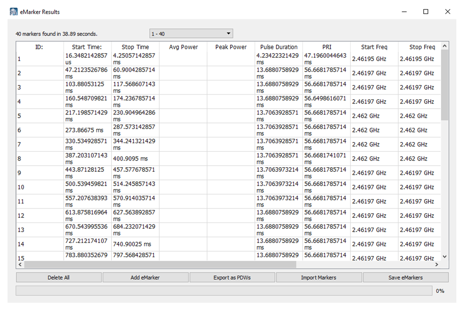This screenshot has height=309, width=466.
Task: Click the horizontal scrollbar right arrow
Action: [437, 265]
